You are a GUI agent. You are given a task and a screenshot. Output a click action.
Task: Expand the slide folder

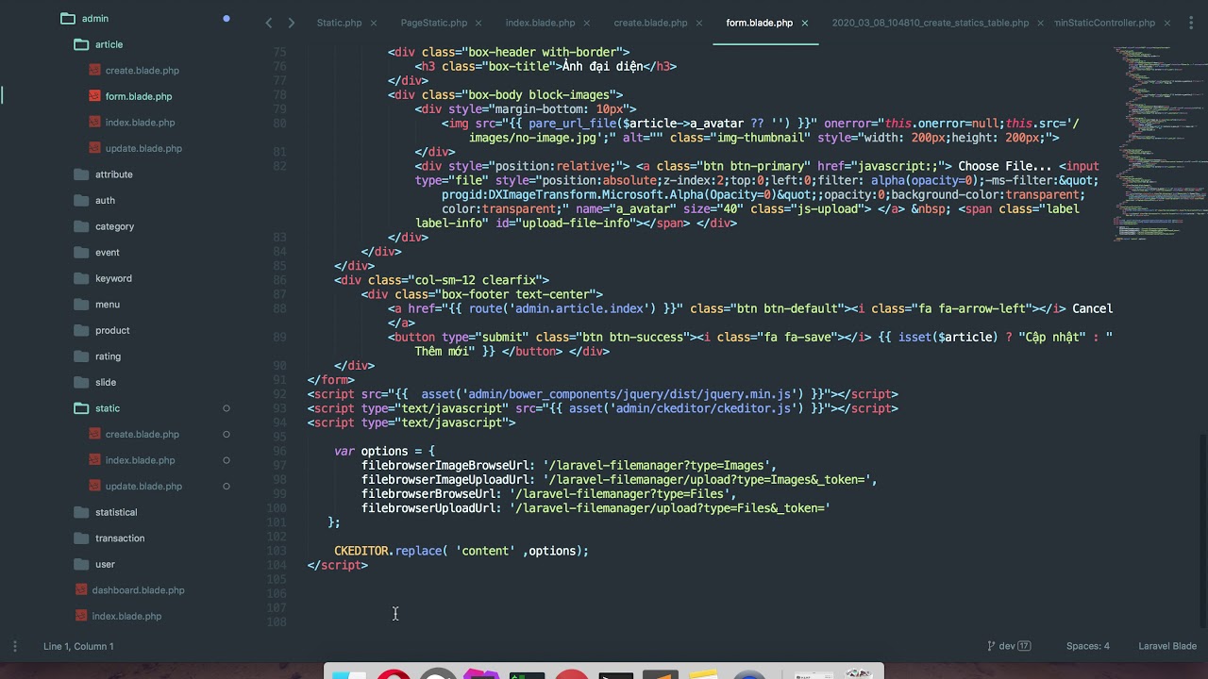[80, 383]
